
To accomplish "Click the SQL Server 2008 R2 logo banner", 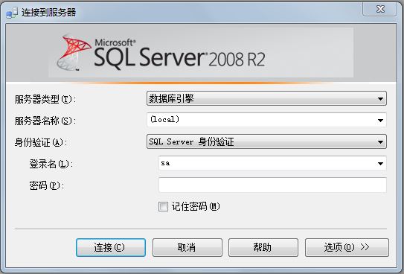I will coord(201,53).
